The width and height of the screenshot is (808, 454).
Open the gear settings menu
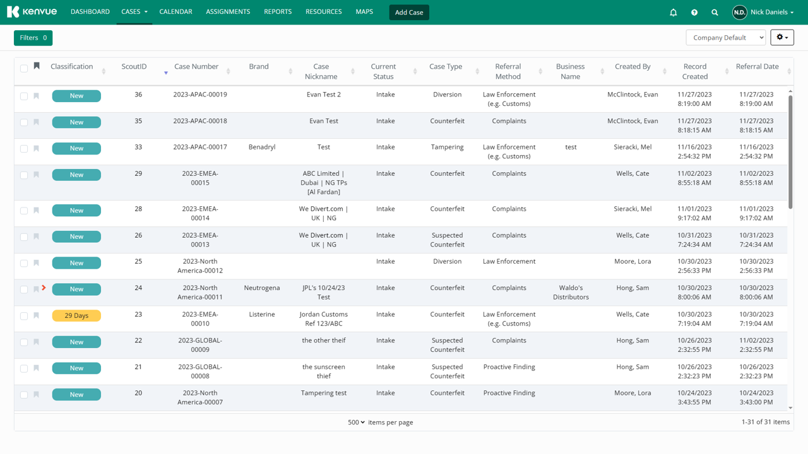tap(781, 37)
